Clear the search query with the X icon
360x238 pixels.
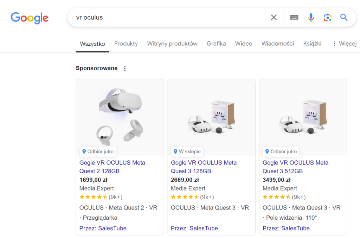(274, 17)
